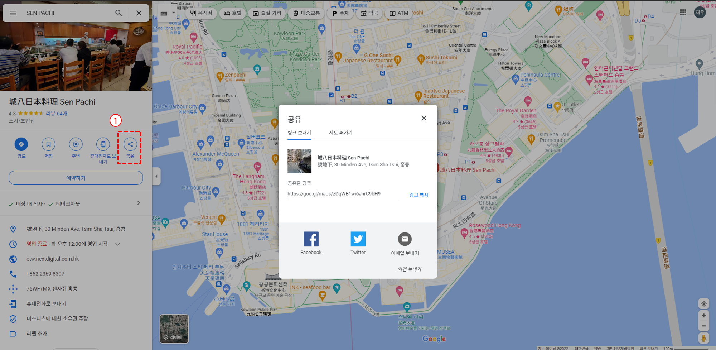Click the Share (공유) icon
The width and height of the screenshot is (716, 350).
point(130,144)
